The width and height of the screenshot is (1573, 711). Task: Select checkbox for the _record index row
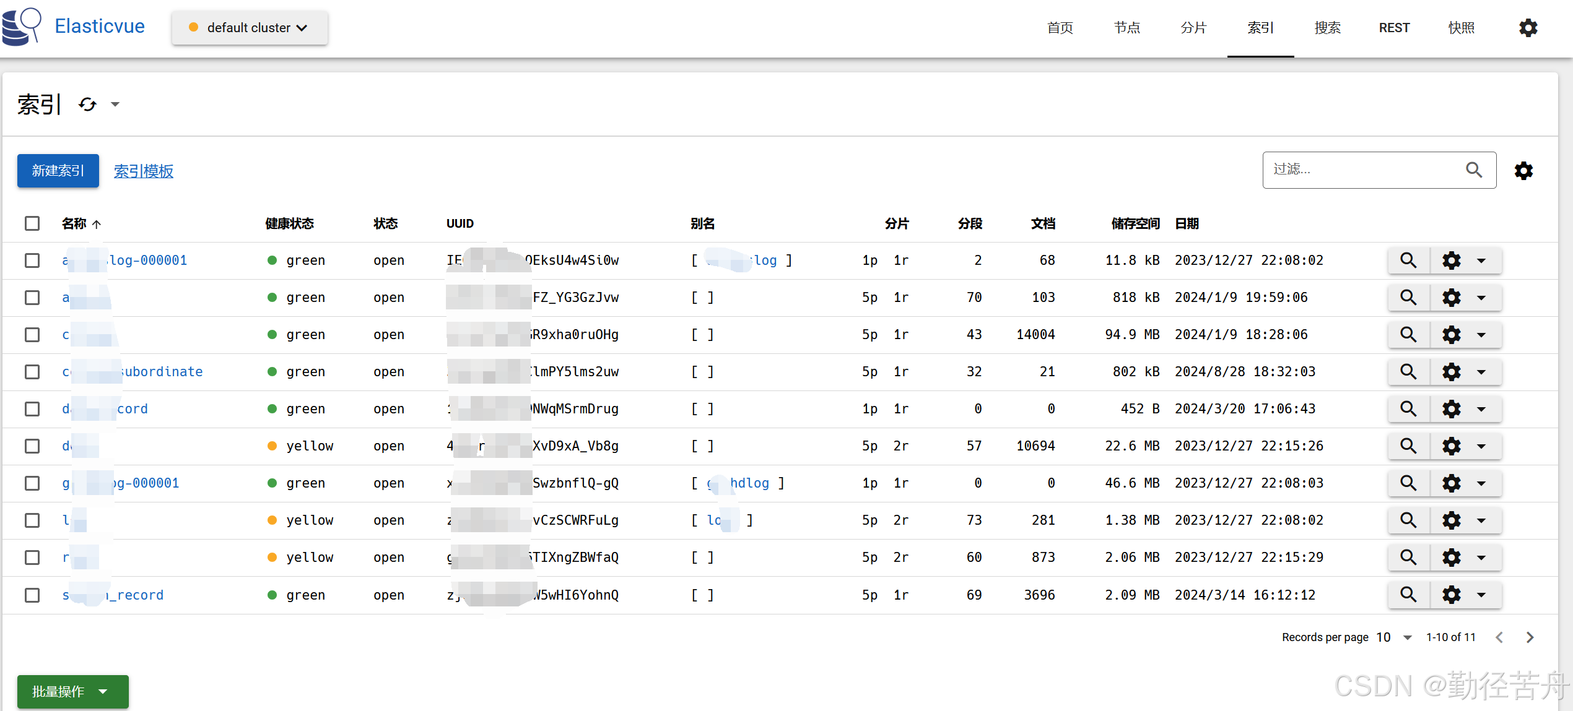point(32,595)
